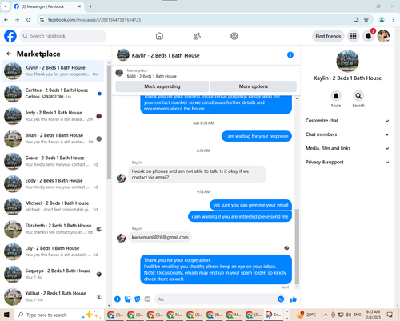Open Chrome profile icon
400x321 pixels.
pos(382,20)
